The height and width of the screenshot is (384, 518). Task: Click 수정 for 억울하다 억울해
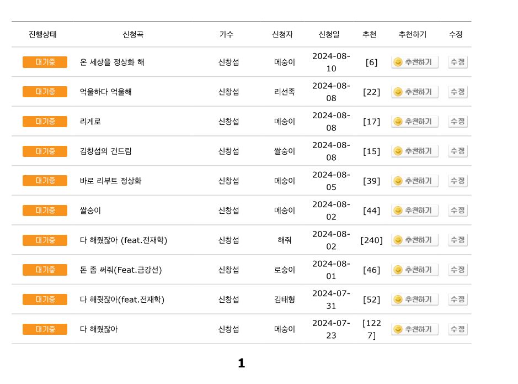click(457, 92)
